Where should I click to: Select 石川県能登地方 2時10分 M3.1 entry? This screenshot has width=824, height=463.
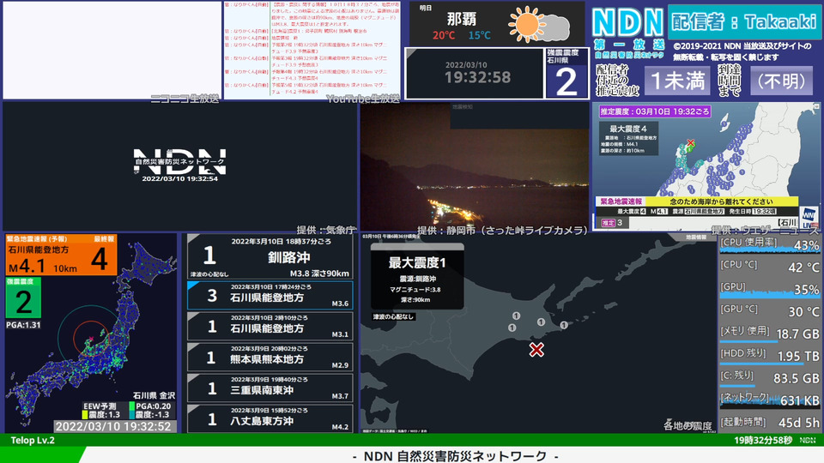(x=270, y=327)
